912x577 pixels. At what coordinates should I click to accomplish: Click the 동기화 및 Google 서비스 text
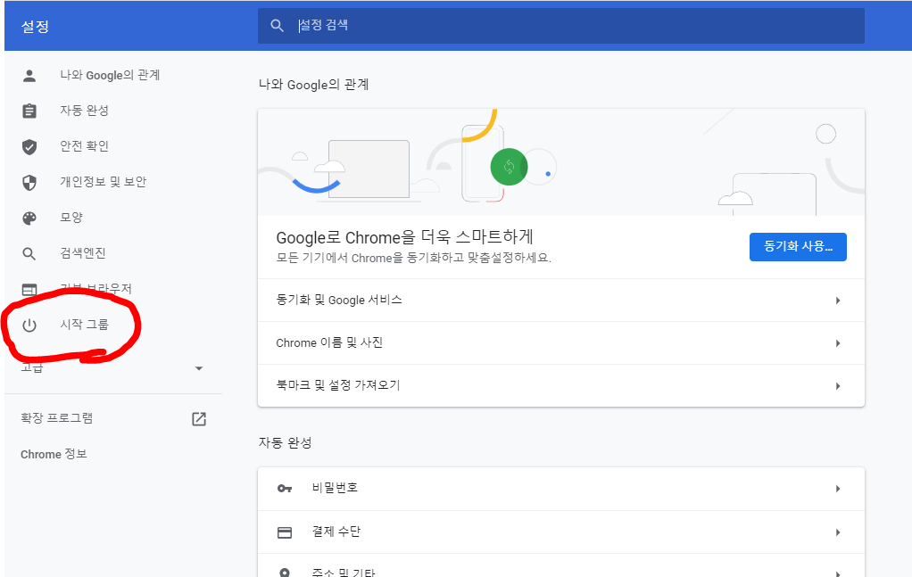click(x=339, y=300)
